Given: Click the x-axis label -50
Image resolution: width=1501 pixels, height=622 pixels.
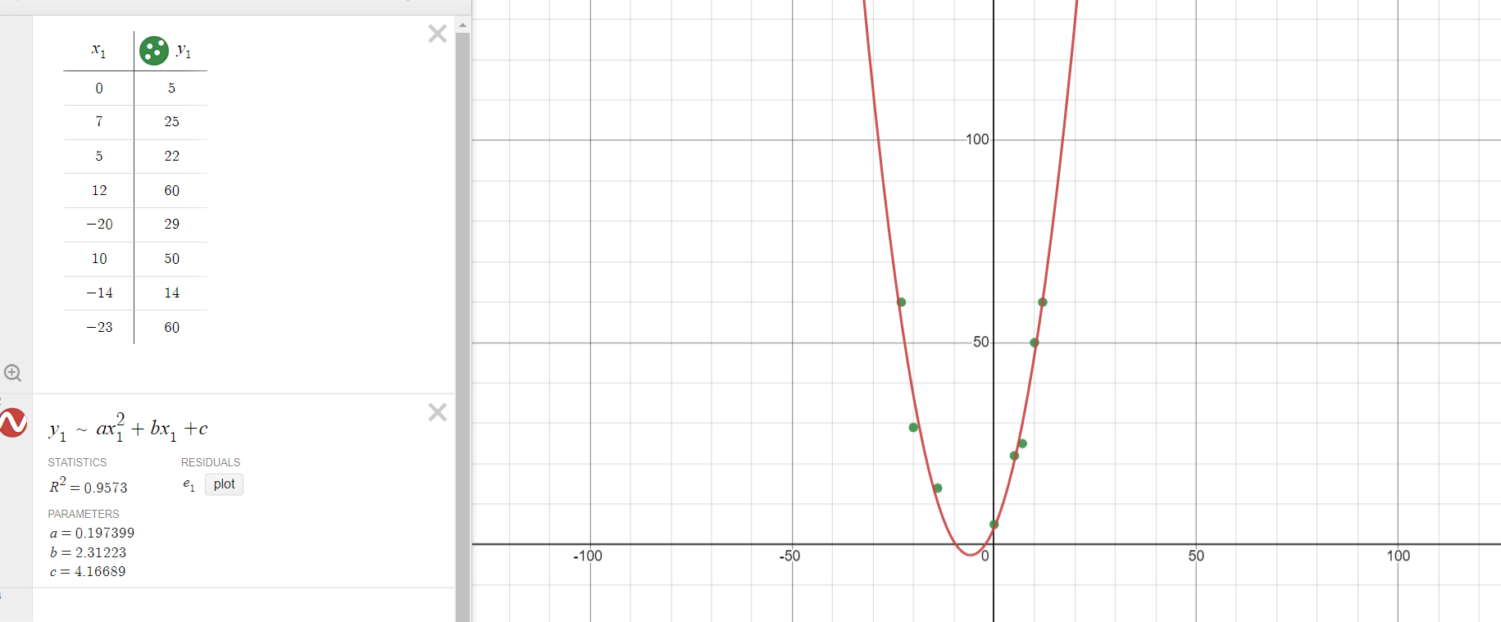Looking at the screenshot, I should click(789, 556).
